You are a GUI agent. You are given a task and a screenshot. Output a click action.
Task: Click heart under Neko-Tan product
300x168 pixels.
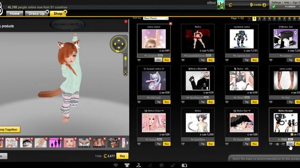pos(227,144)
